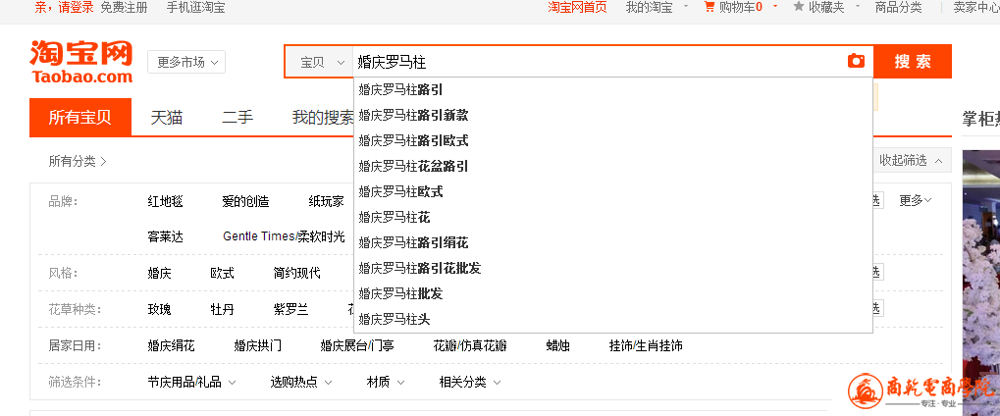The image size is (1000, 416).
Task: Select the 婚庆拱门 category link
Action: click(x=257, y=345)
